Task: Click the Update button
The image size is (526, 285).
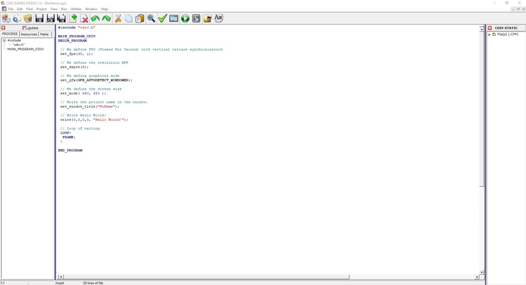Action: (30, 28)
